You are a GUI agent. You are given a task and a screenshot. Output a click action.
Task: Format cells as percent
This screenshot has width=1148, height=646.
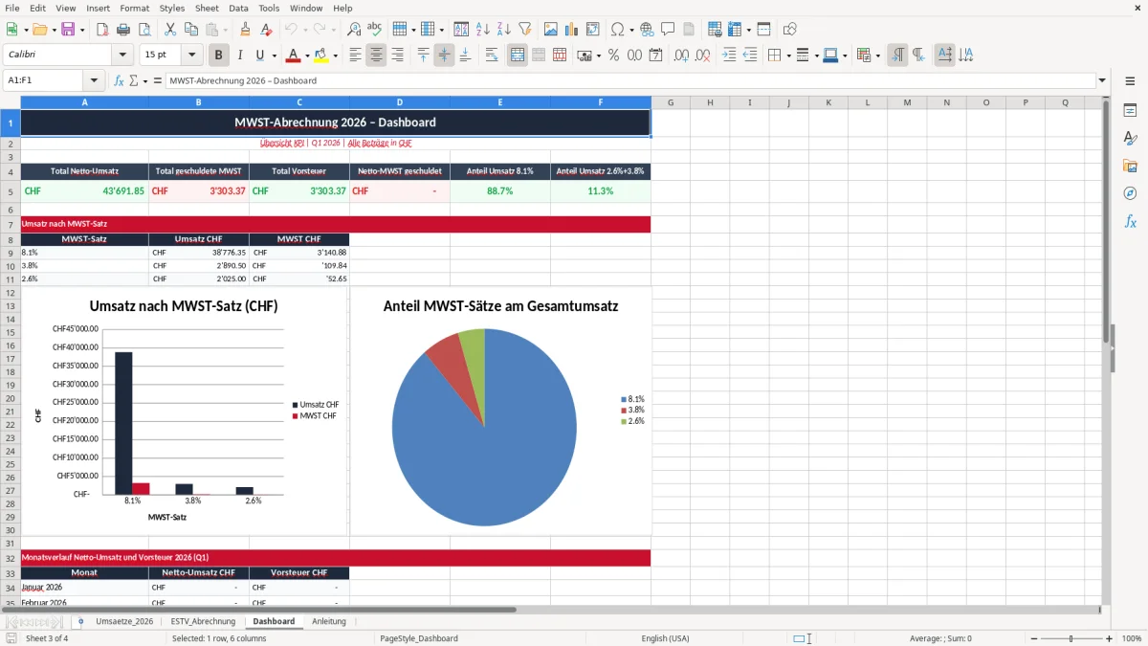(613, 56)
